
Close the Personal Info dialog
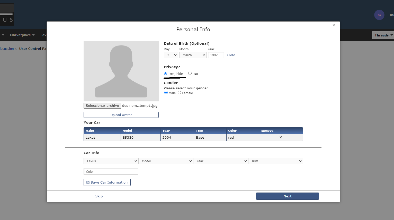pos(334,25)
